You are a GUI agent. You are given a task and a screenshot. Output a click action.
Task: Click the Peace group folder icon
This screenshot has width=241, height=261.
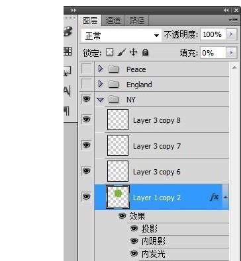pyautogui.click(x=114, y=69)
